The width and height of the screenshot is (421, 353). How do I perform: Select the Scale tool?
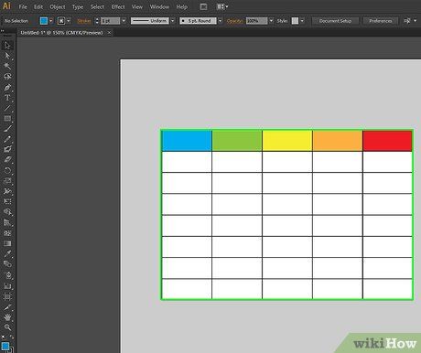click(x=7, y=180)
